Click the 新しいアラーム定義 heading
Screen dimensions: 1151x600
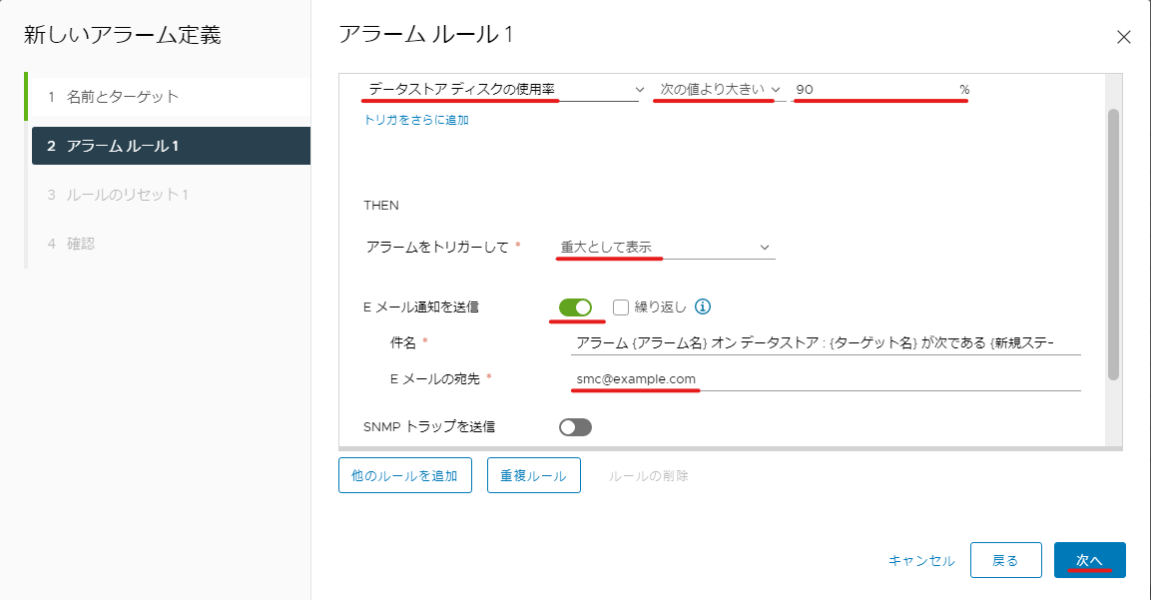tap(123, 35)
